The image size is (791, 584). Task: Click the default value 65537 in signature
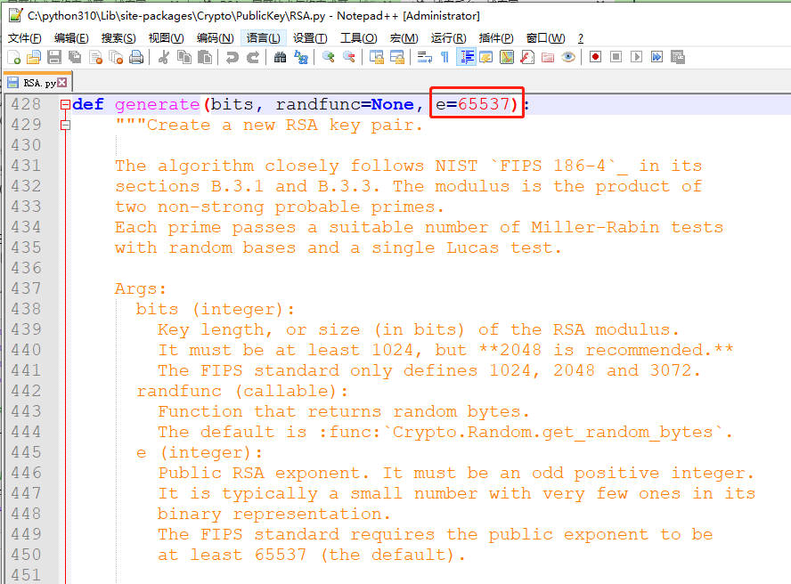(484, 104)
